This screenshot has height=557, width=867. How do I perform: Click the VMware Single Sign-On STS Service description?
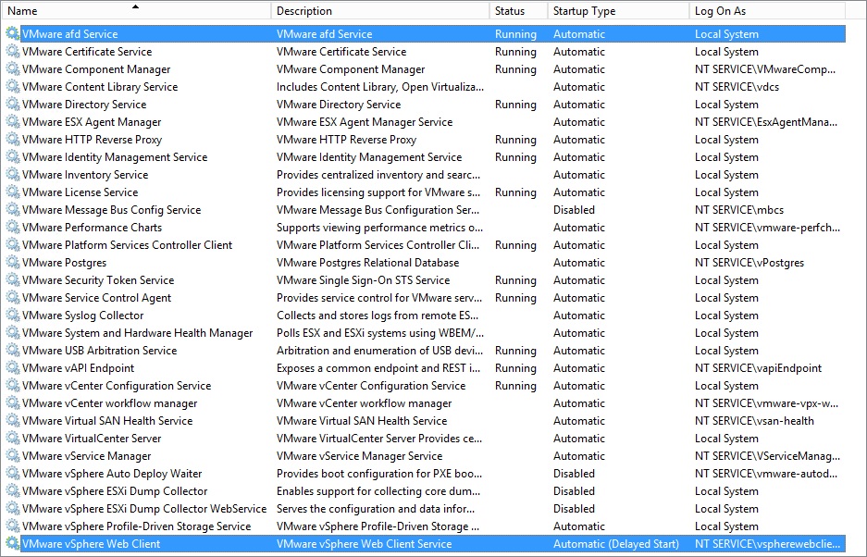coord(364,280)
